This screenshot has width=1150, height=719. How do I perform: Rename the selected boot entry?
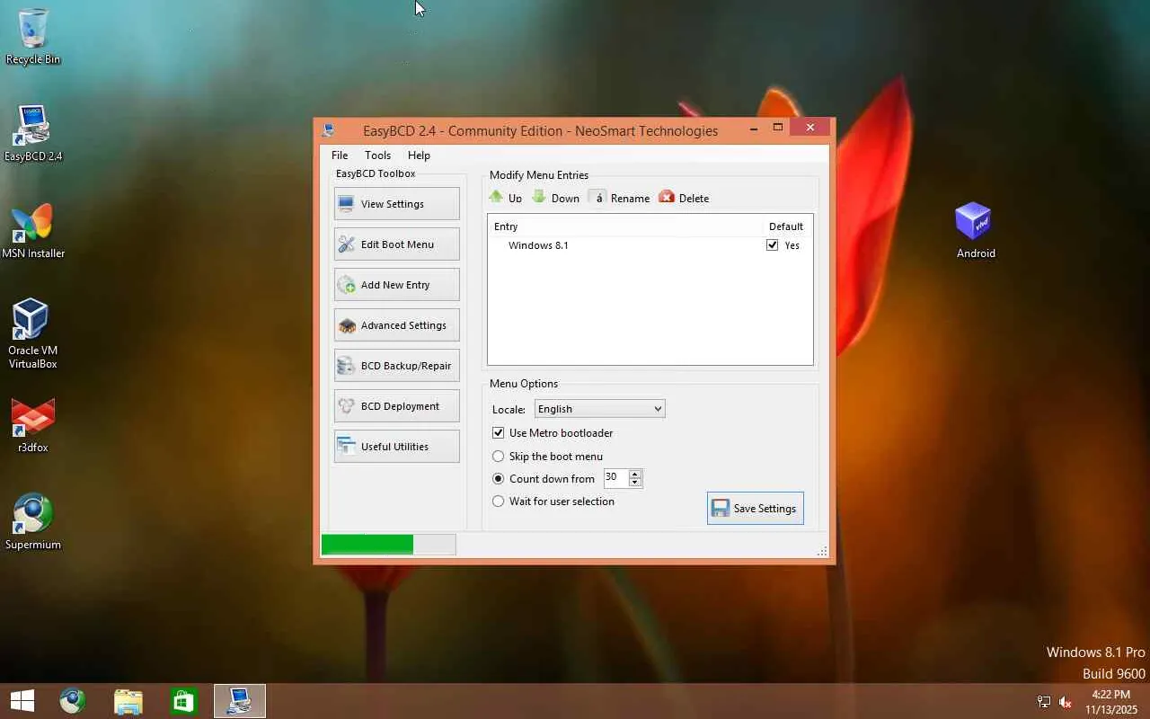pos(619,198)
